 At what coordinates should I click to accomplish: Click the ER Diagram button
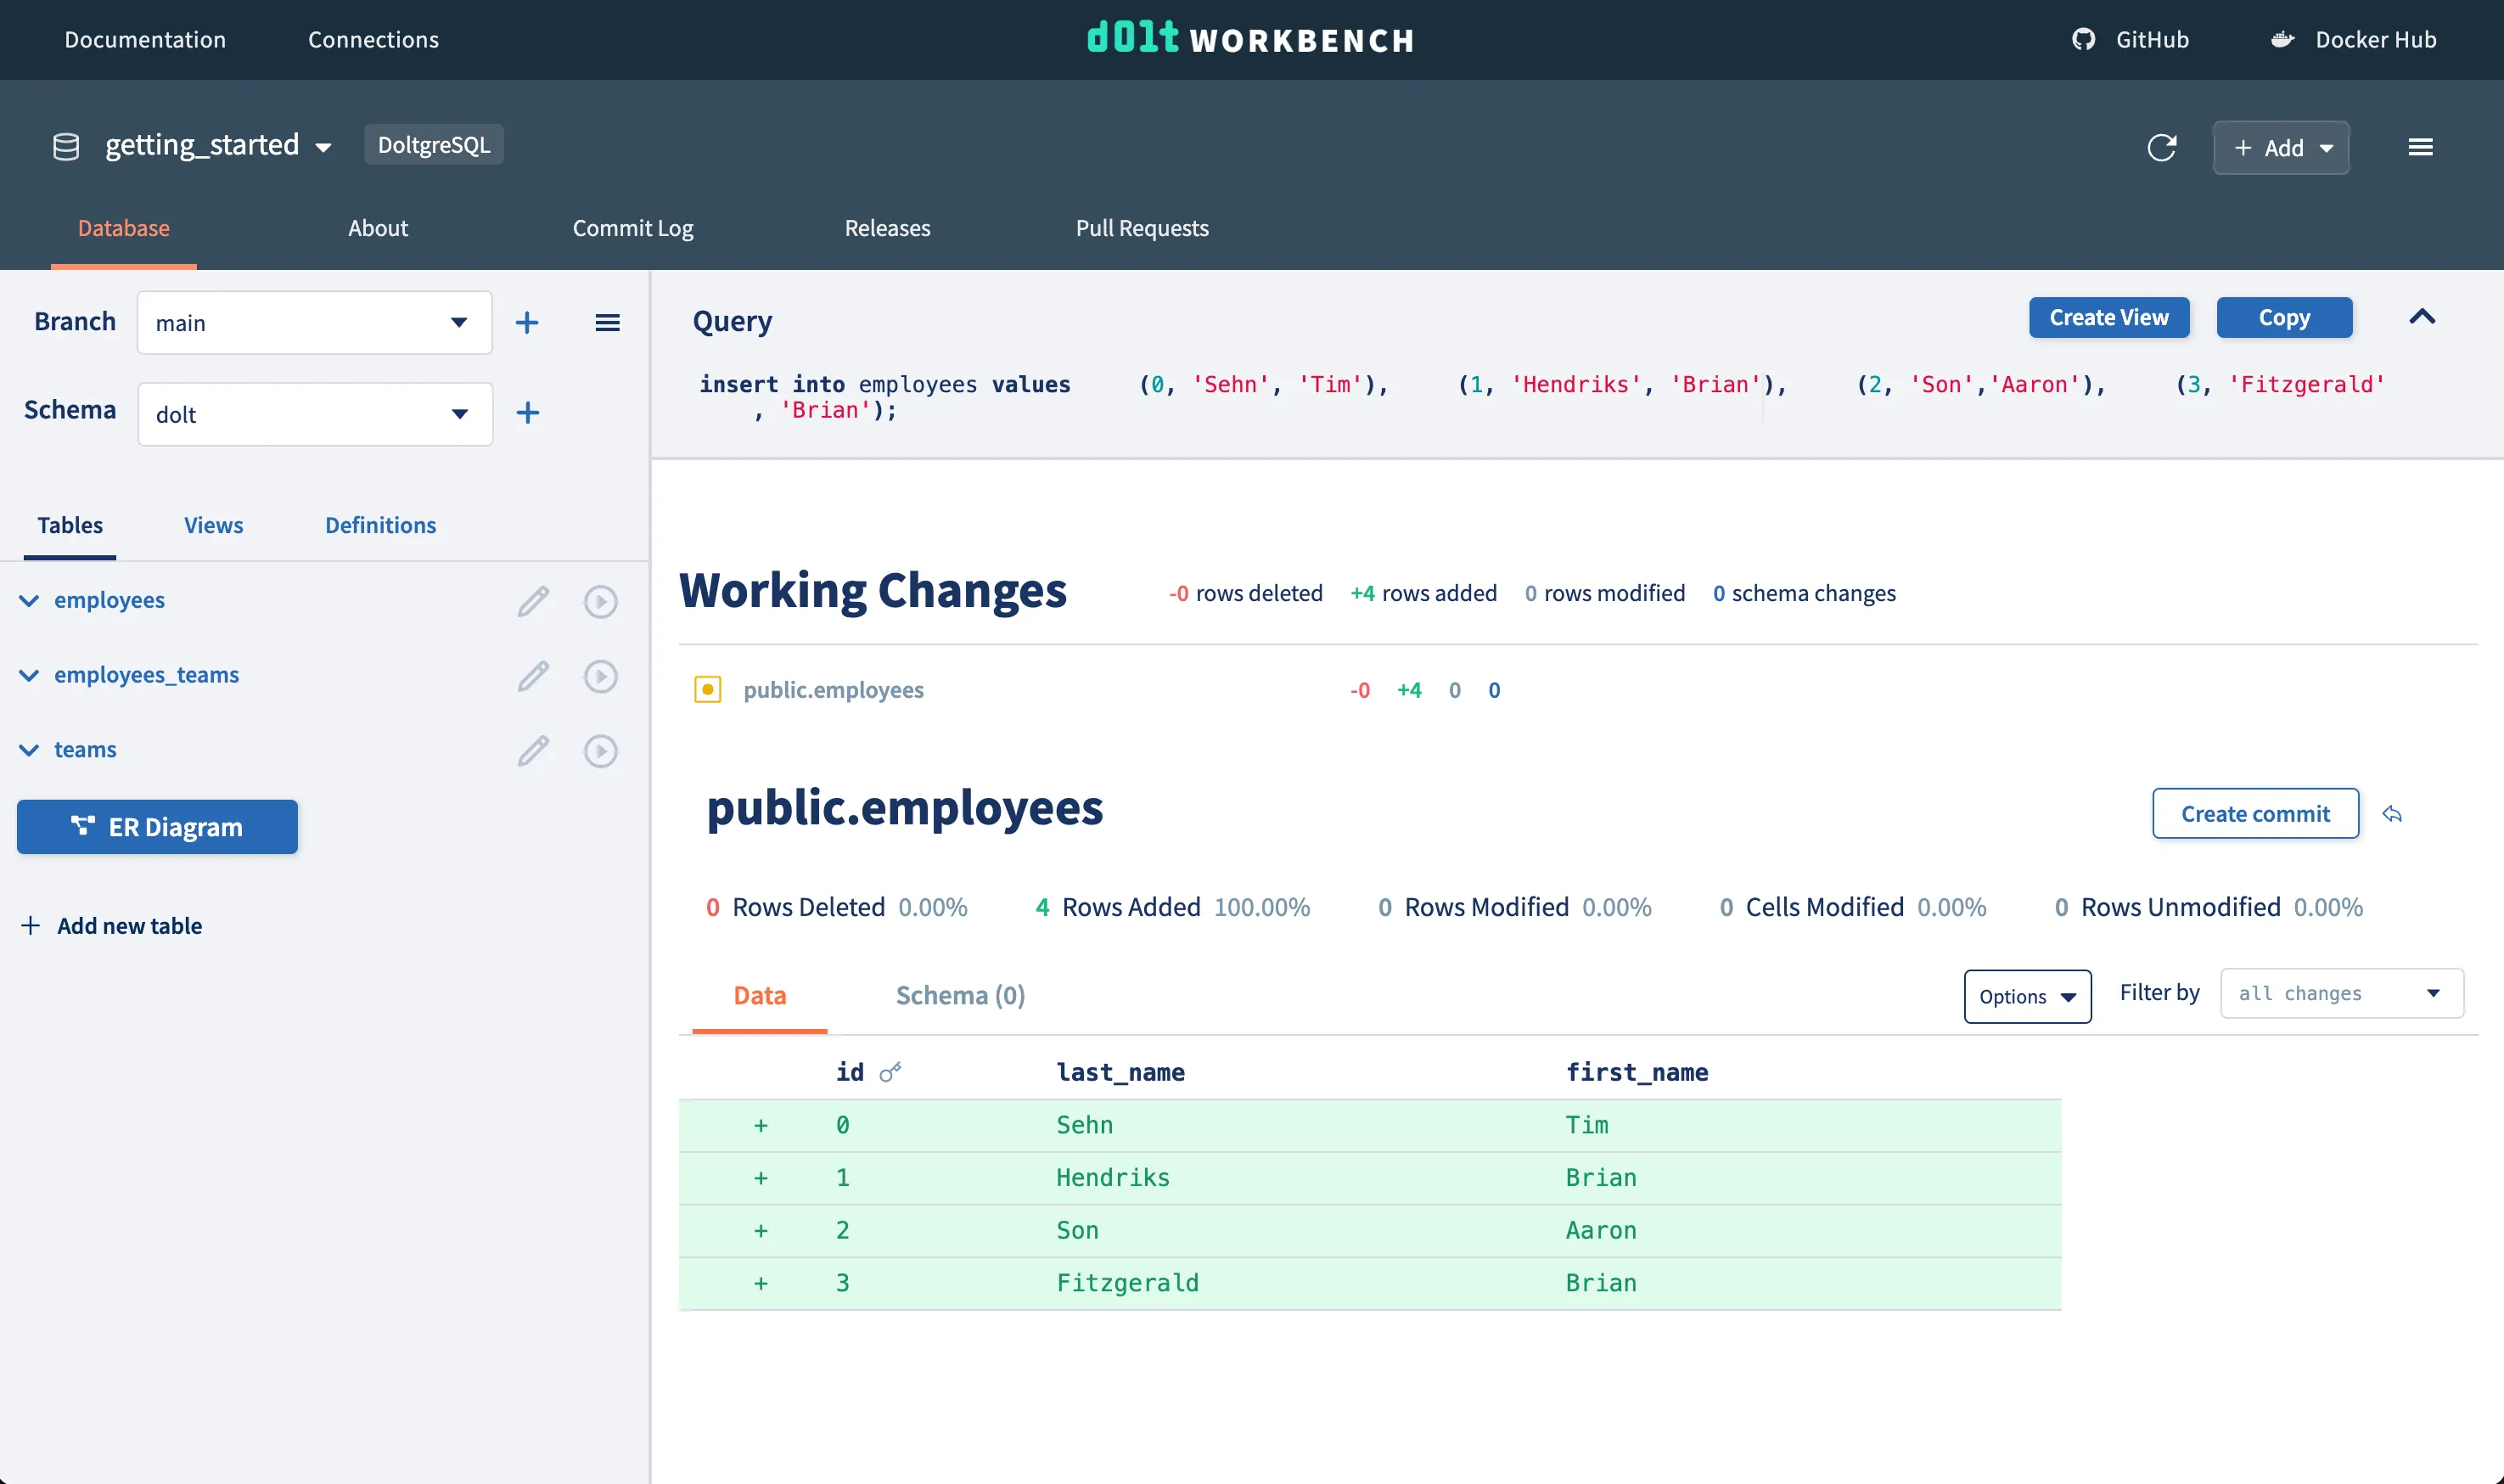pyautogui.click(x=157, y=827)
